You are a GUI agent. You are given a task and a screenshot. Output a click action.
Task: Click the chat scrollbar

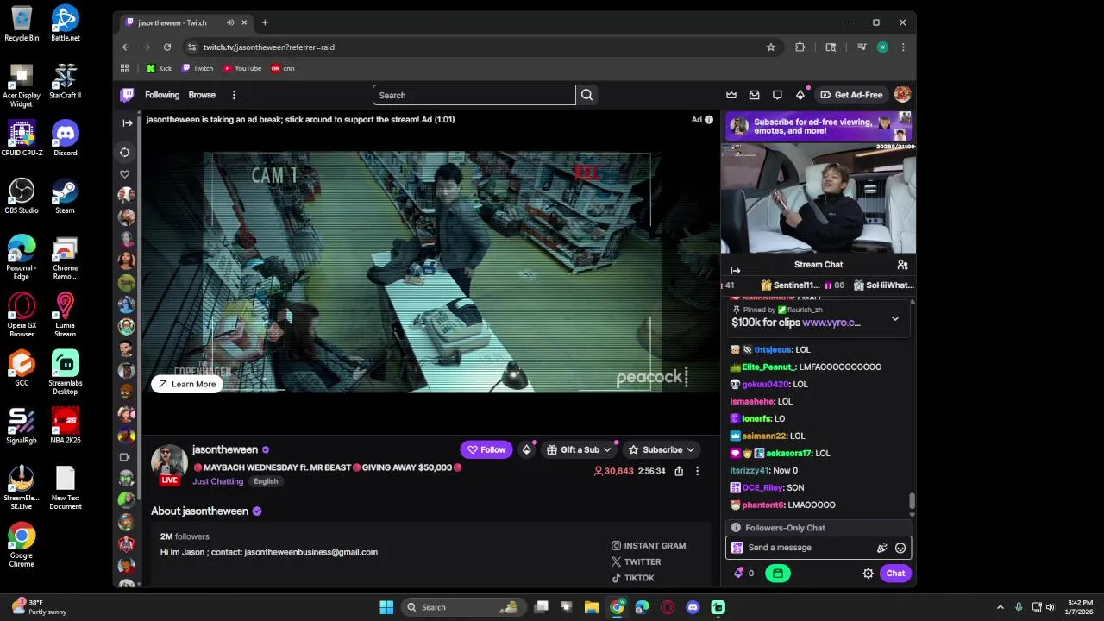coord(912,500)
